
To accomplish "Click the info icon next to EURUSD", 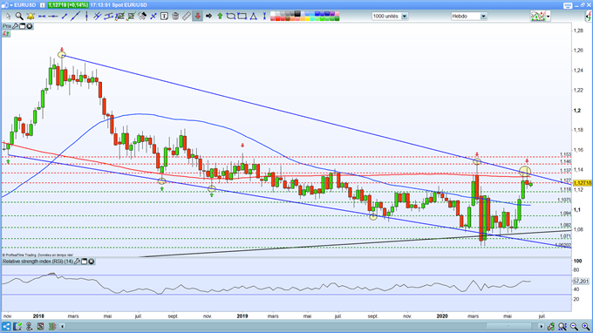I will point(43,5).
